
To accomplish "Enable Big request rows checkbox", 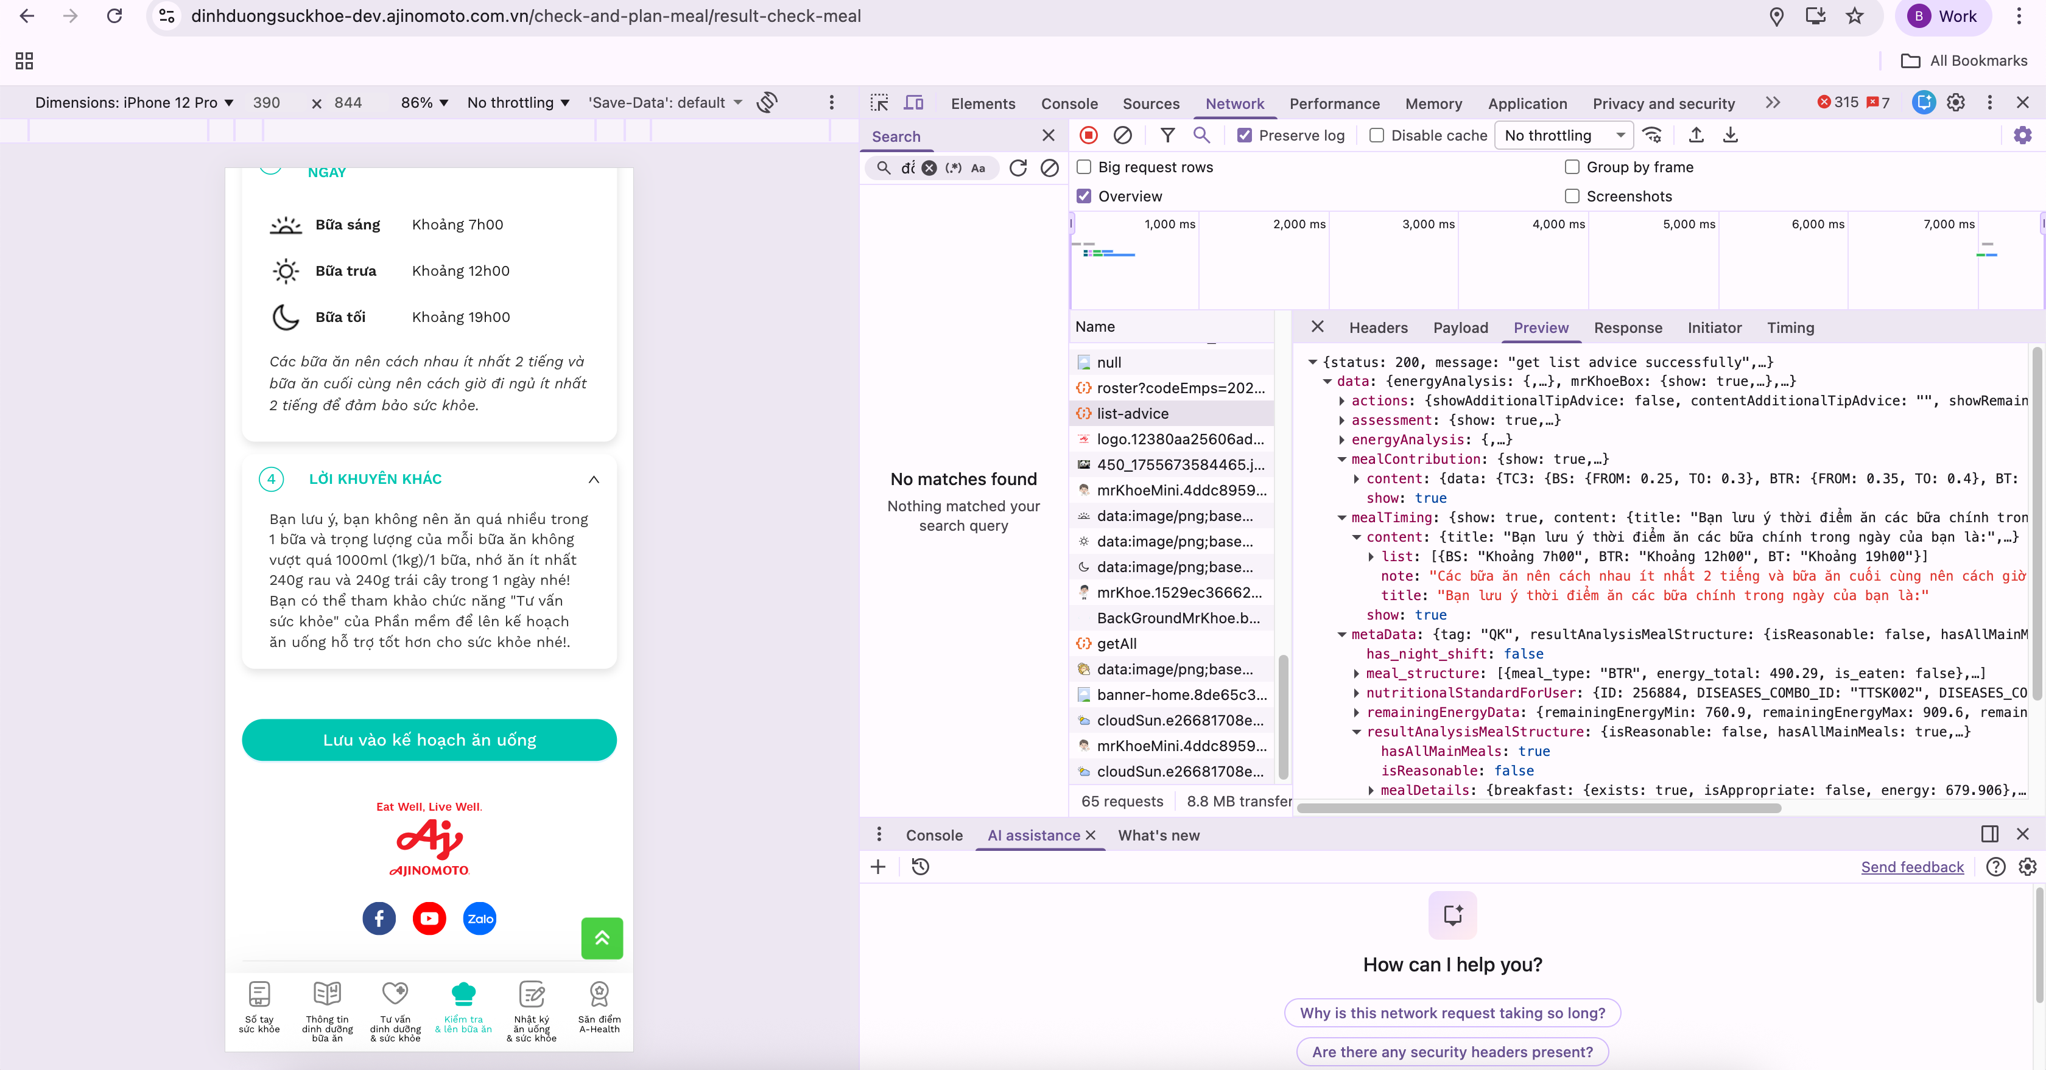I will coord(1083,167).
